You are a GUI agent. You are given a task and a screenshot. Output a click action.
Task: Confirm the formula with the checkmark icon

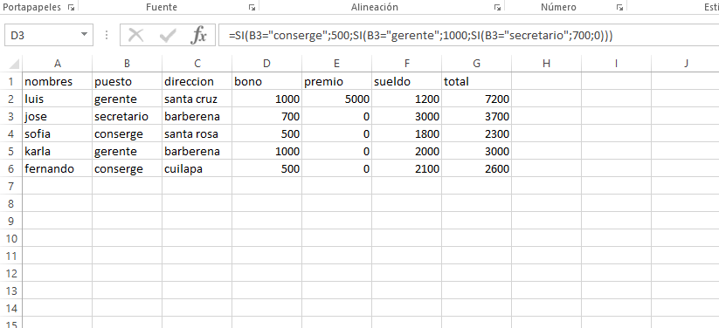(168, 35)
